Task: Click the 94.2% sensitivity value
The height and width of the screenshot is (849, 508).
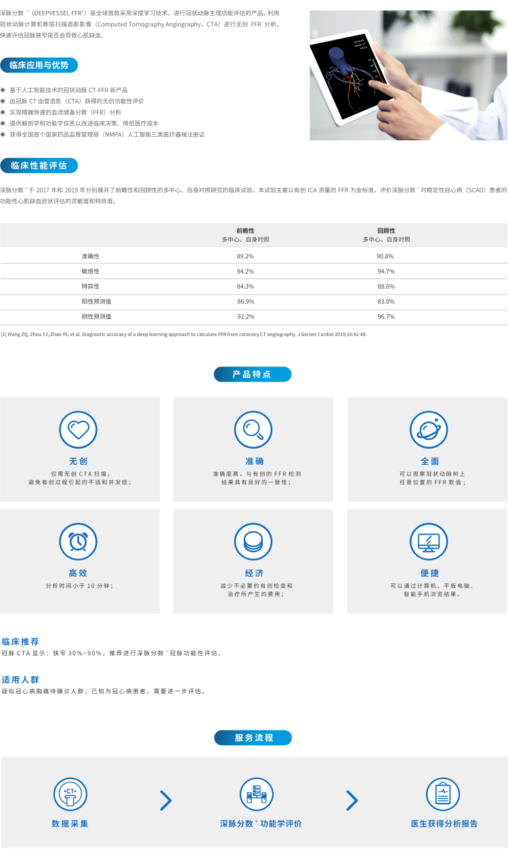Action: [245, 271]
